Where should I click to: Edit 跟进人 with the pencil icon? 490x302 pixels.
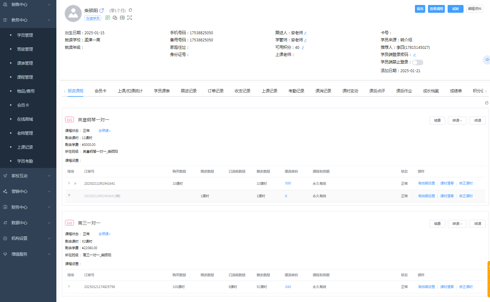306,33
